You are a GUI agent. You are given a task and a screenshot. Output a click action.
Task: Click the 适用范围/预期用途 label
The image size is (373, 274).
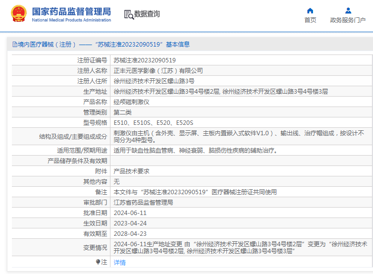[82, 151]
